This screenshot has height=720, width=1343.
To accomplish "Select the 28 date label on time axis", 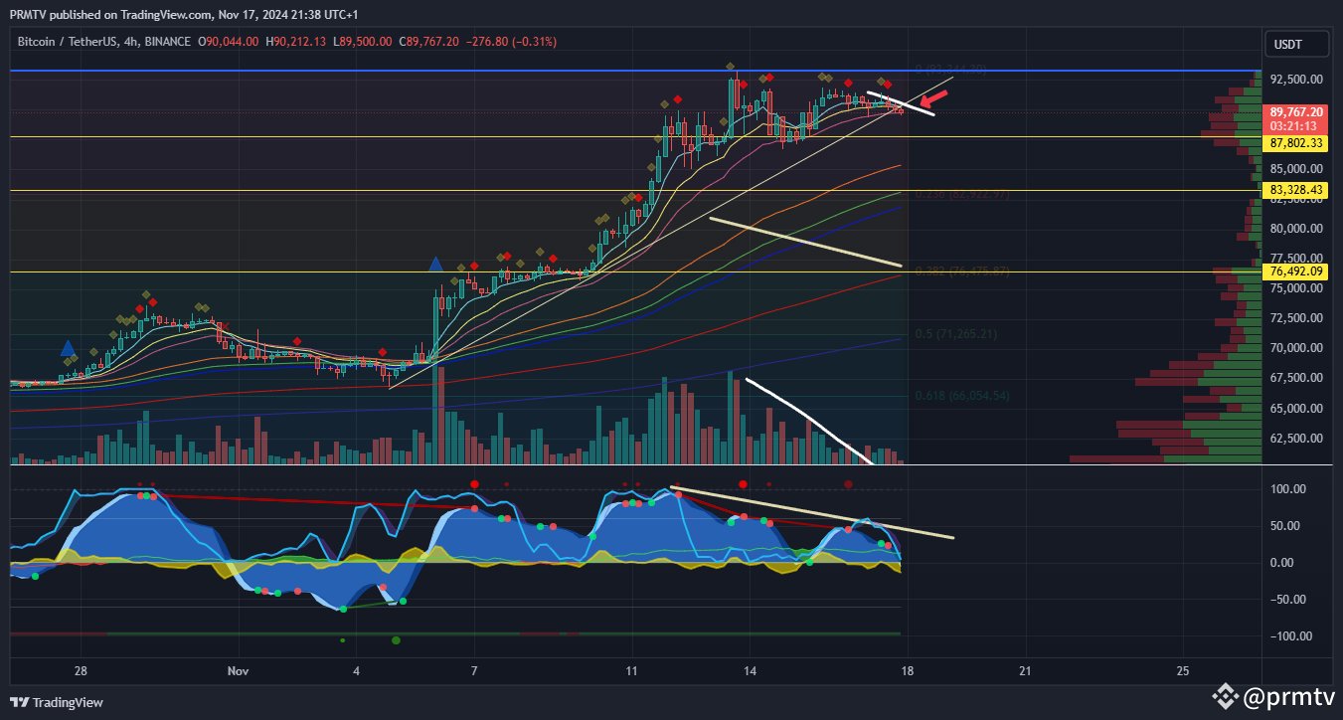I will 81,670.
